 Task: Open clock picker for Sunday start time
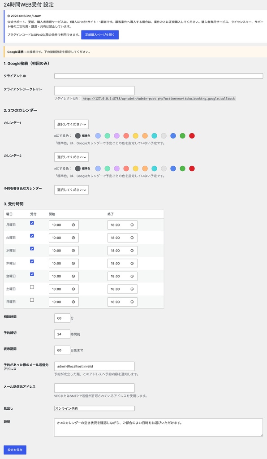pyautogui.click(x=73, y=302)
